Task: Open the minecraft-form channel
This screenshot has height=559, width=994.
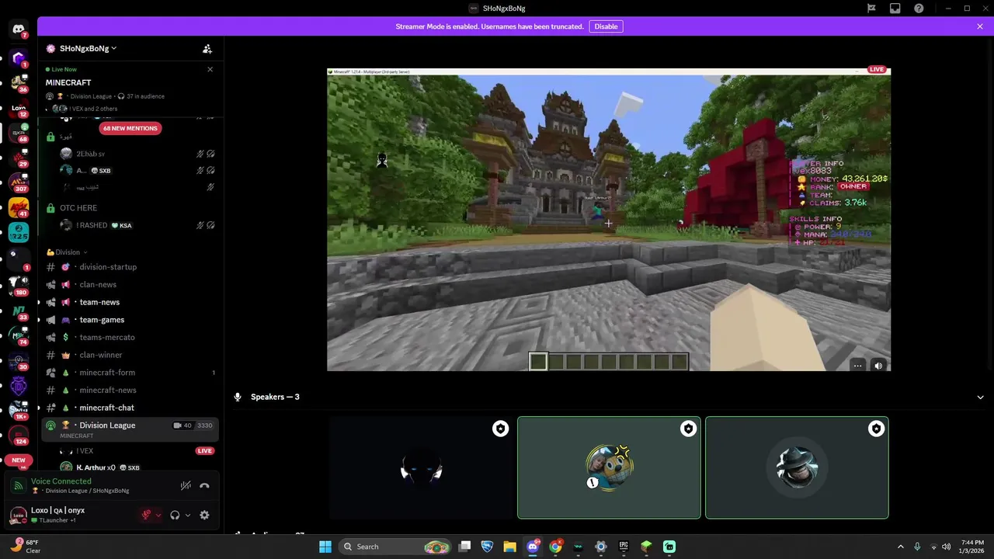Action: point(130,373)
